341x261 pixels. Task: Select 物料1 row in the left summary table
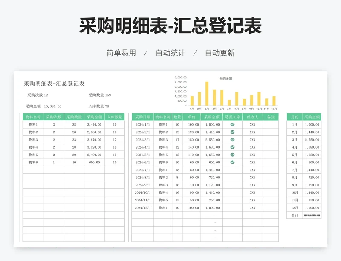[74, 124]
